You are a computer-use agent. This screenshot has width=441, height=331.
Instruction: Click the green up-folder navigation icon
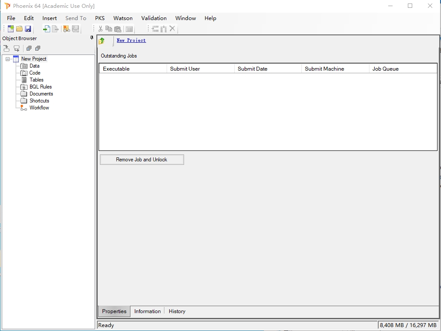[x=102, y=41]
